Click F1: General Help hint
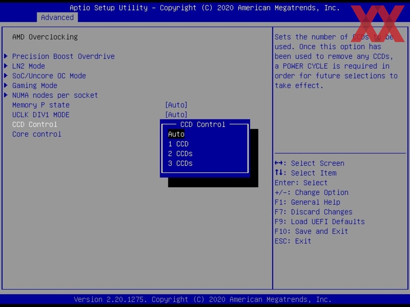The width and height of the screenshot is (410, 307). pyautogui.click(x=307, y=202)
